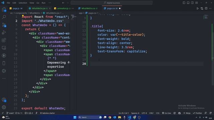This screenshot has width=214, height=120.
Task: Click the unsaved dot on page.css tab
Action: pos(120,8)
